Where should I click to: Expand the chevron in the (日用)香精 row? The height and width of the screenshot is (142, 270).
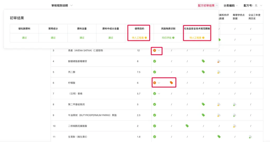[x=159, y=93]
